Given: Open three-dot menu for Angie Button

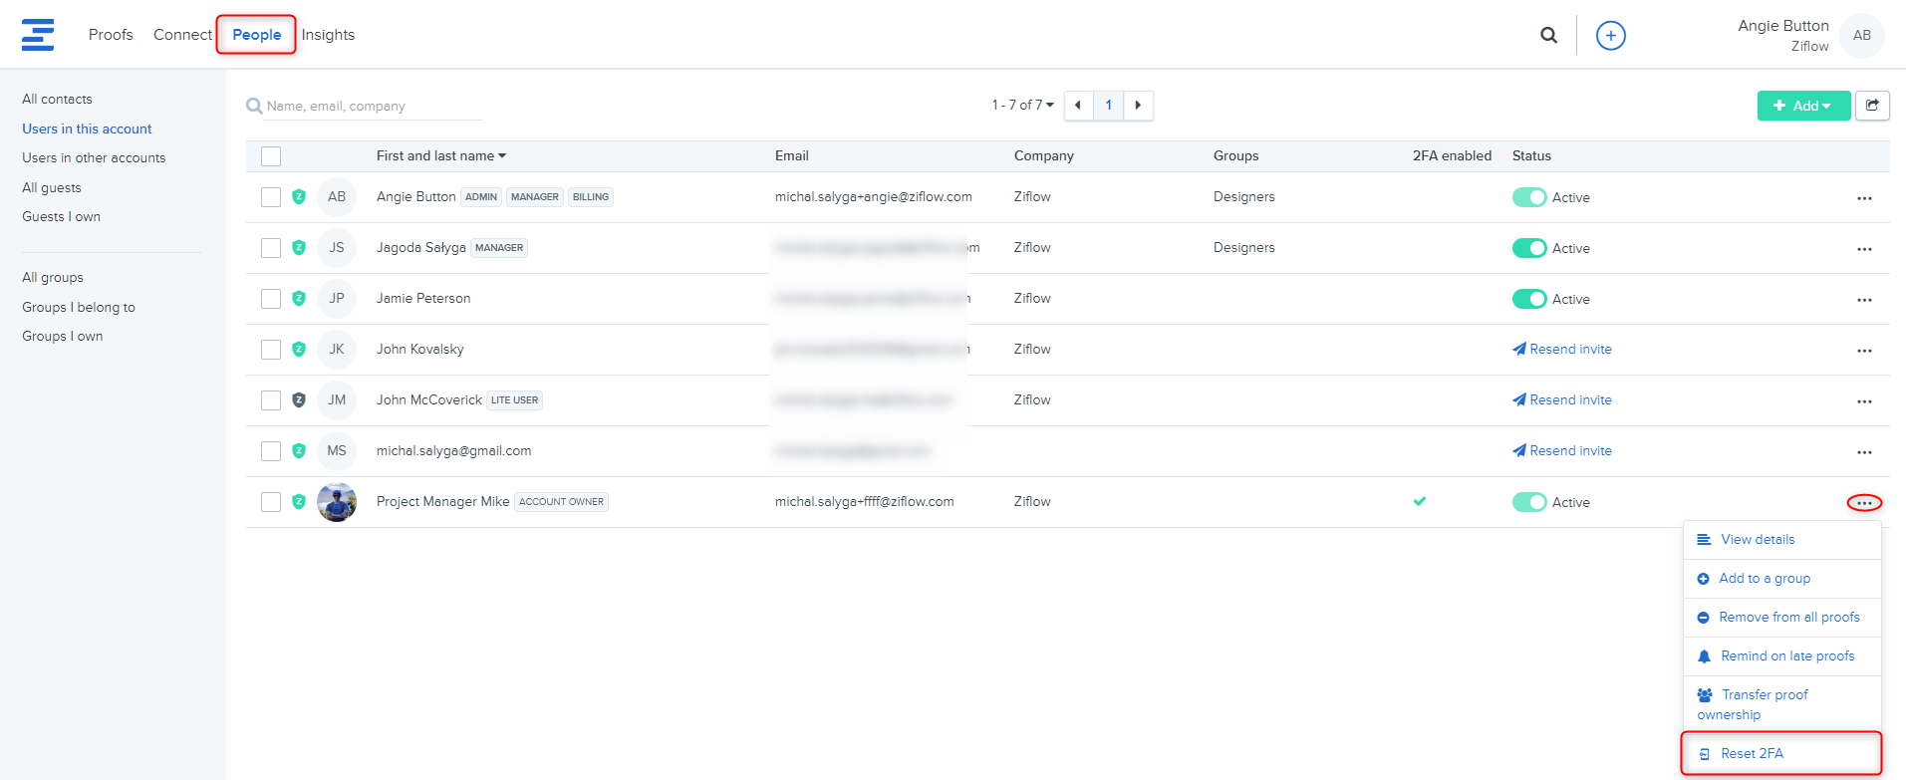Looking at the screenshot, I should [1864, 198].
